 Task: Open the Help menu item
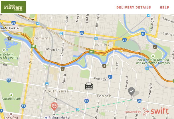click(x=165, y=7)
